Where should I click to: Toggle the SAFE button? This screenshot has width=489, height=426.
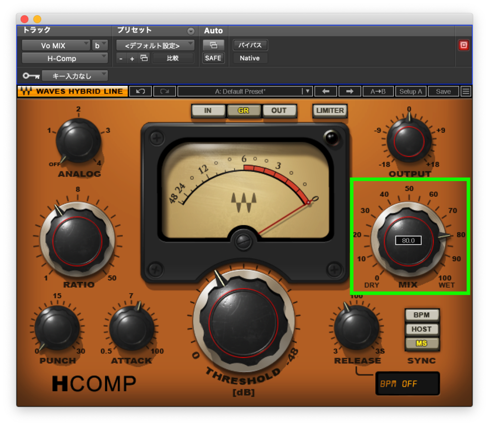coord(213,58)
